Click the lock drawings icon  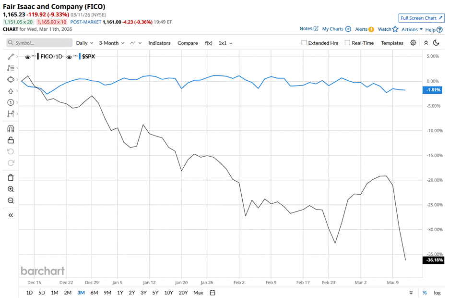[x=11, y=140]
